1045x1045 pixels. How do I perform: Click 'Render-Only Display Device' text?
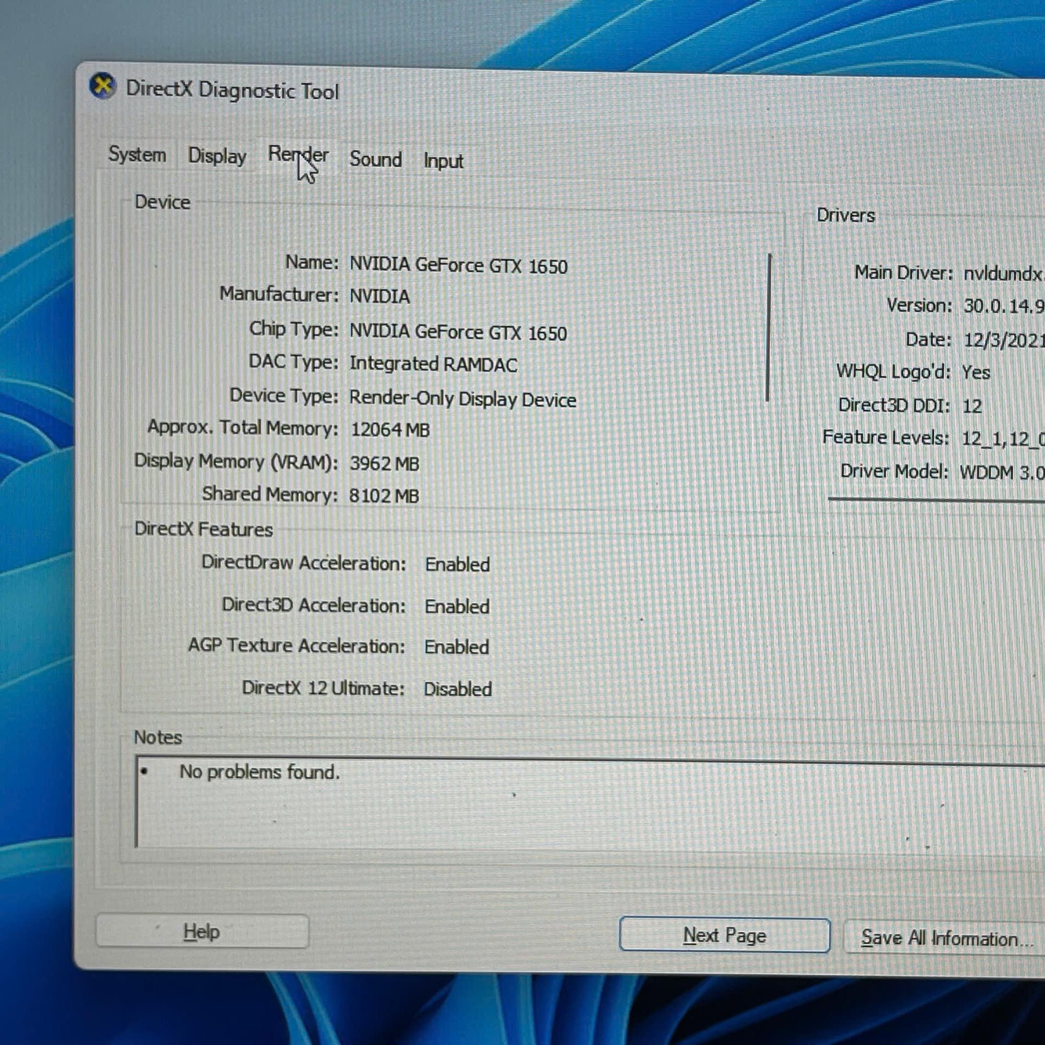(462, 399)
